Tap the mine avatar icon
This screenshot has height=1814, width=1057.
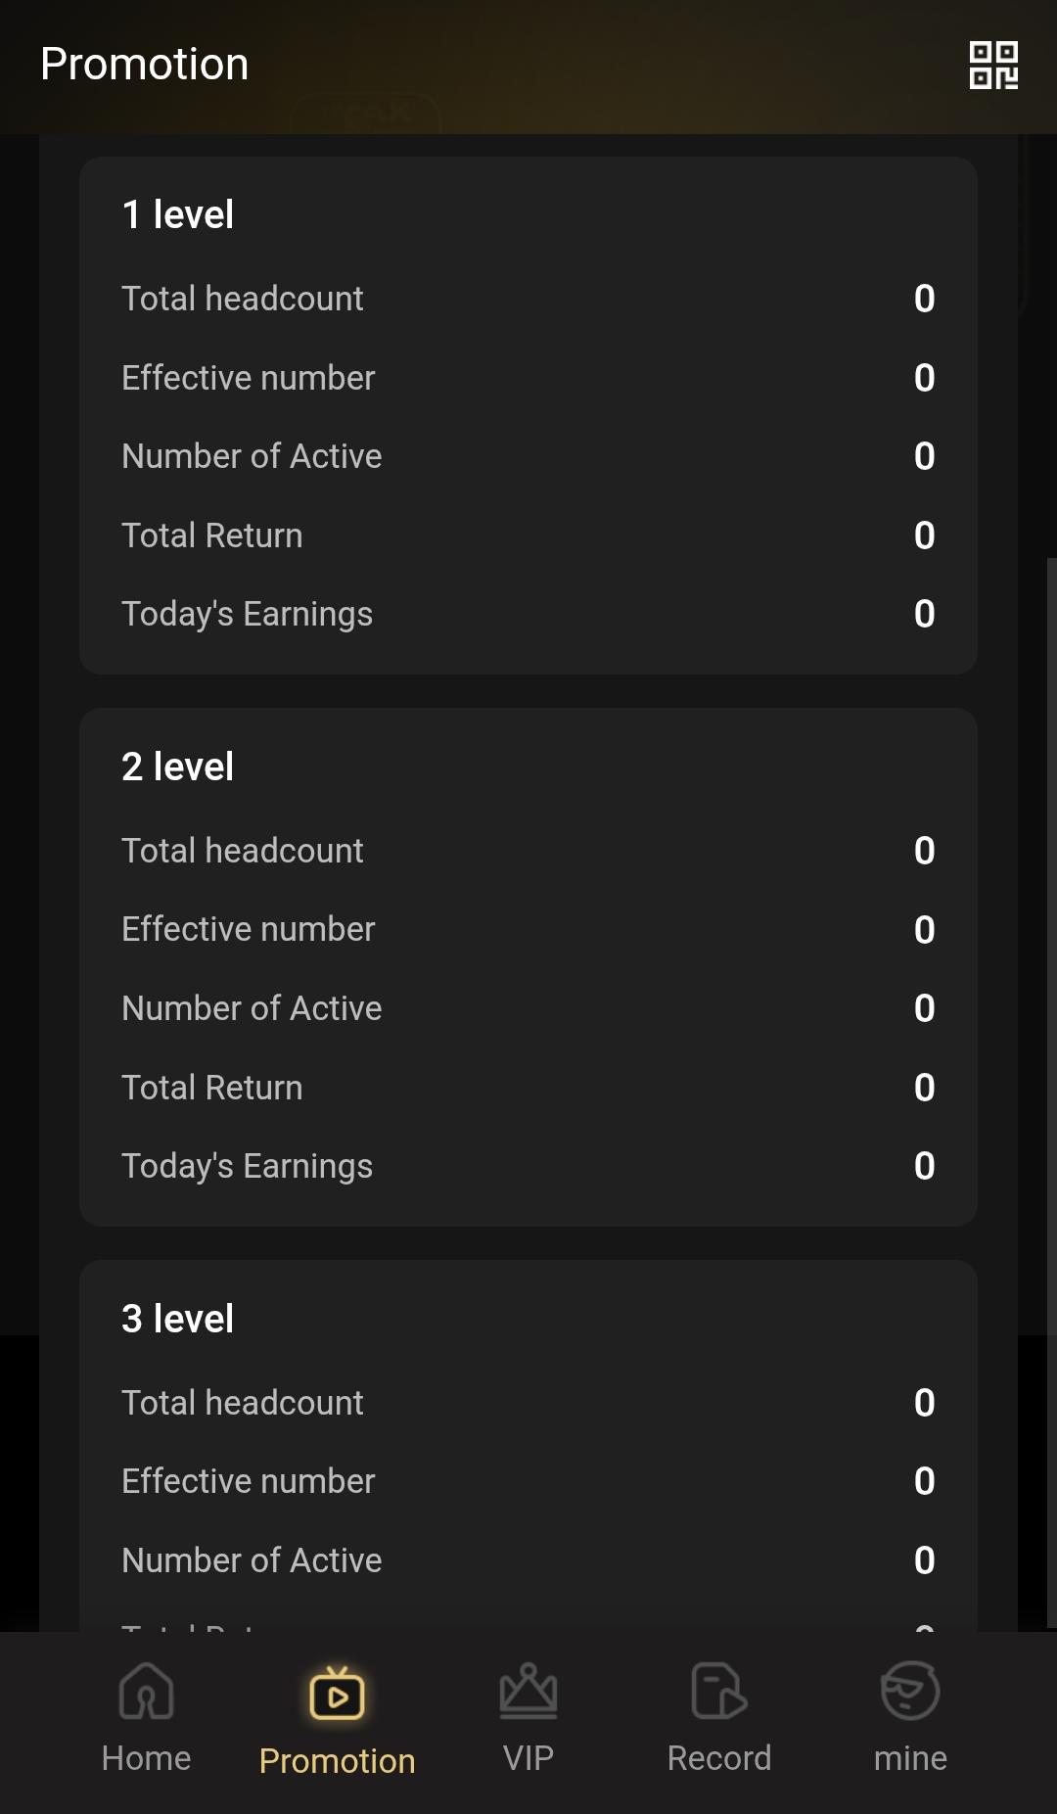tap(910, 1692)
